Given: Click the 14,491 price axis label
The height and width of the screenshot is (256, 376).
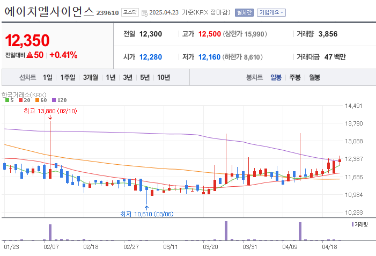Looking at the screenshot, I should [x=354, y=106].
